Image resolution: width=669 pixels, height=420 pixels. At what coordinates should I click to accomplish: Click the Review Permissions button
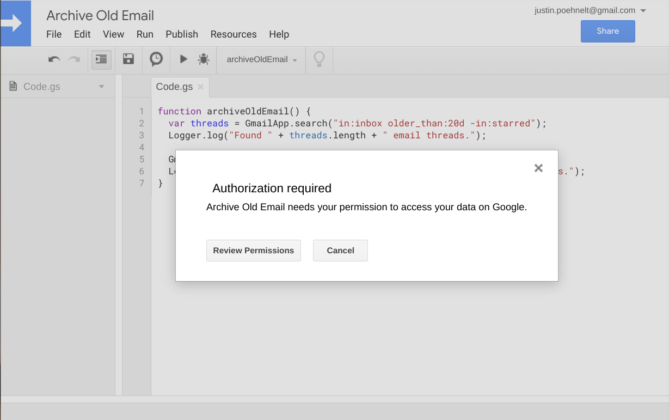253,251
